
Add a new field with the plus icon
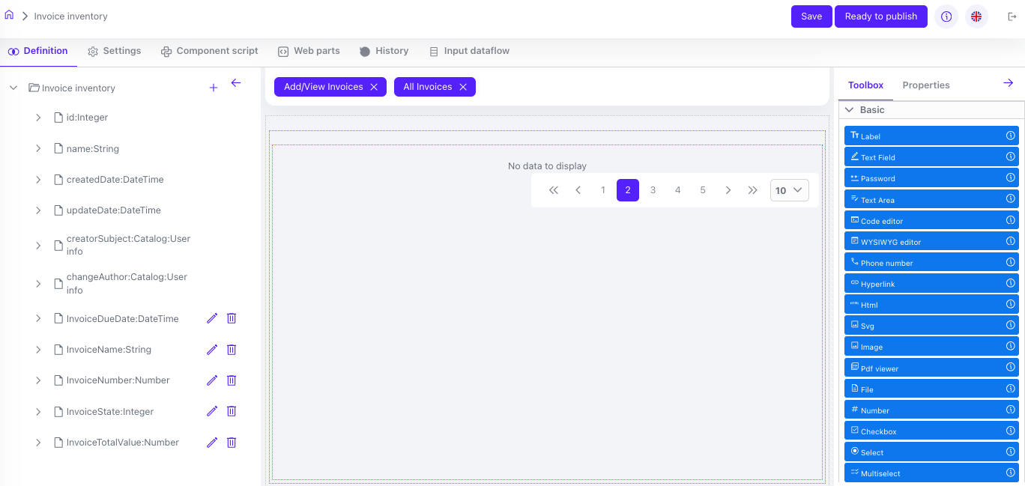point(214,88)
